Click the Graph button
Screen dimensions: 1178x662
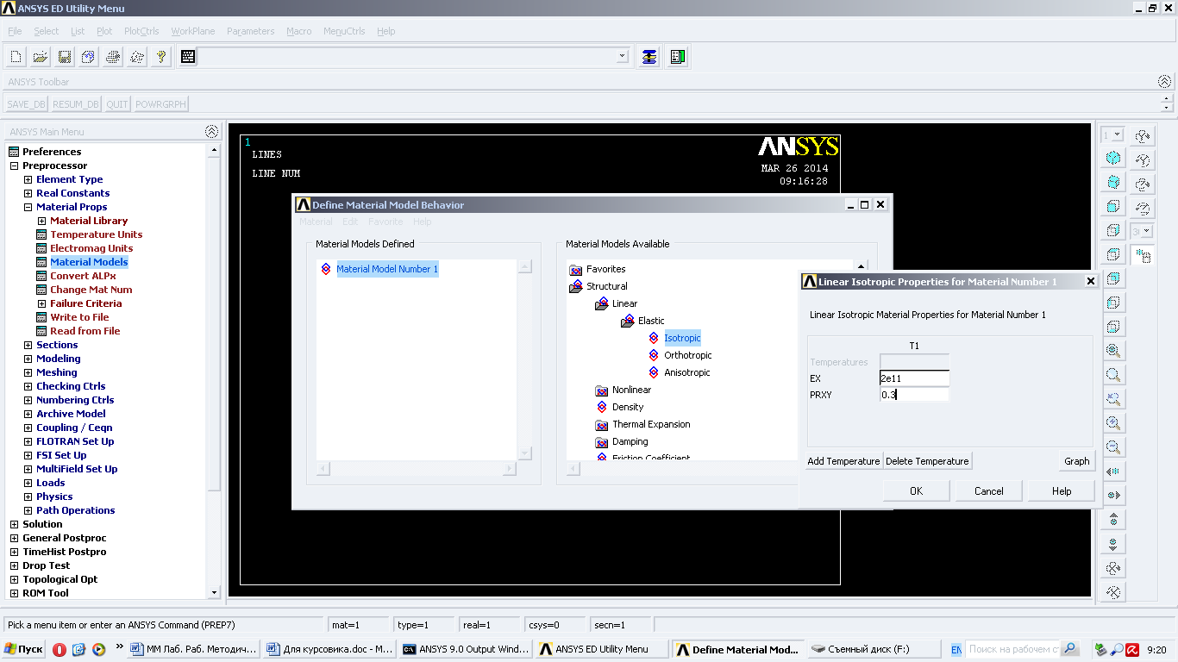[x=1076, y=461]
